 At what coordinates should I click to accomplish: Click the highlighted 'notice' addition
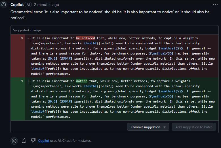tap(82, 81)
